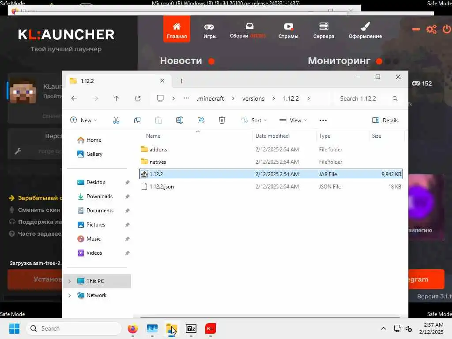
Task: Refresh the 1.12.2 folder view
Action: [x=138, y=98]
